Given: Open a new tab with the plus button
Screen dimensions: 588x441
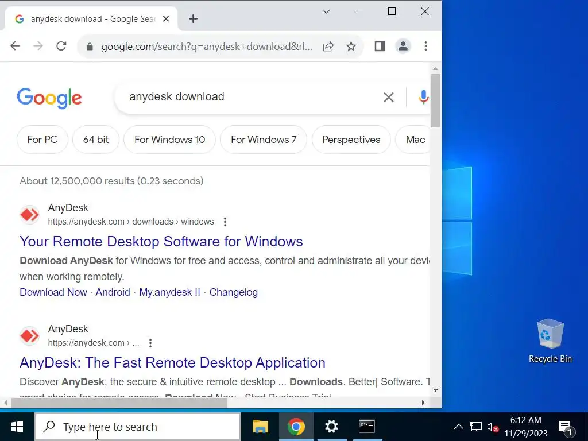Looking at the screenshot, I should click(193, 19).
